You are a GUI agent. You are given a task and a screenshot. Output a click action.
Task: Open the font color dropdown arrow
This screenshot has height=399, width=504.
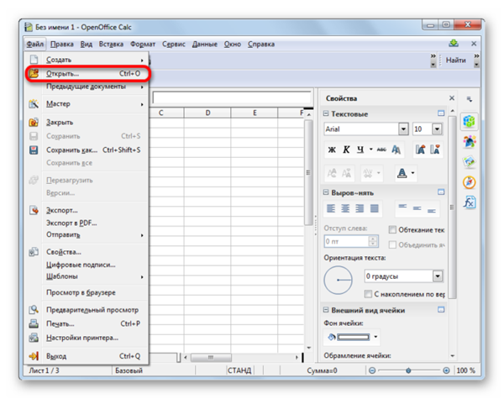[412, 173]
